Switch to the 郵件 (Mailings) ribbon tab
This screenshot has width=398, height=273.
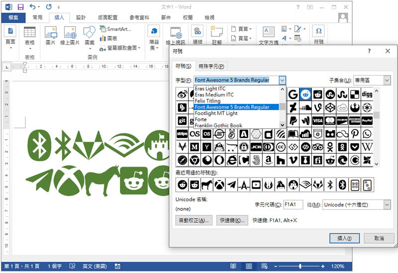coord(166,17)
